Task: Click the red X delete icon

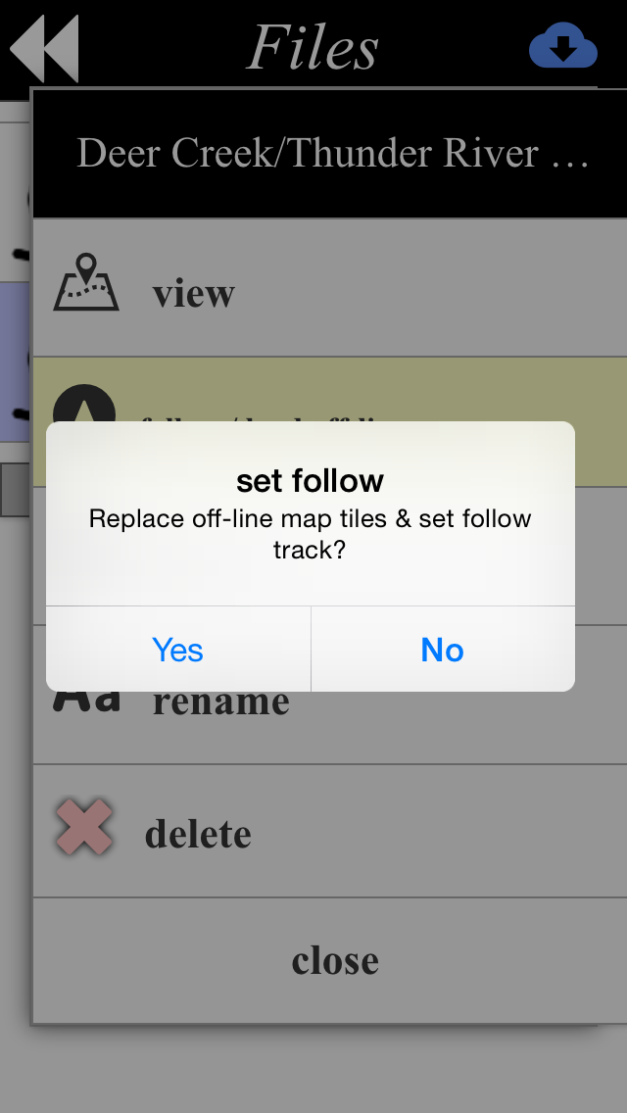Action: (84, 828)
